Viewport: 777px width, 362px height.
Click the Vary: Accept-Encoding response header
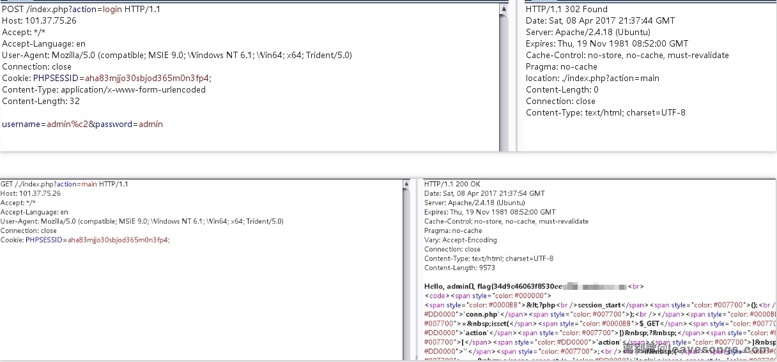tap(460, 240)
